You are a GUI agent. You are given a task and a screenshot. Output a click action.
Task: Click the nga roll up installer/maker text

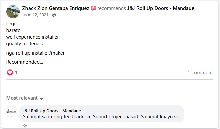click(35, 53)
